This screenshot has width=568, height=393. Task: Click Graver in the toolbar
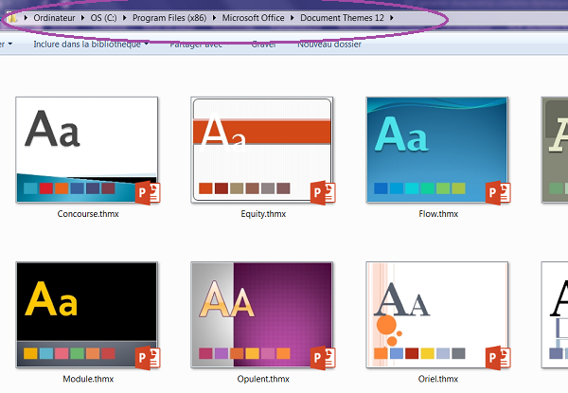tap(264, 45)
